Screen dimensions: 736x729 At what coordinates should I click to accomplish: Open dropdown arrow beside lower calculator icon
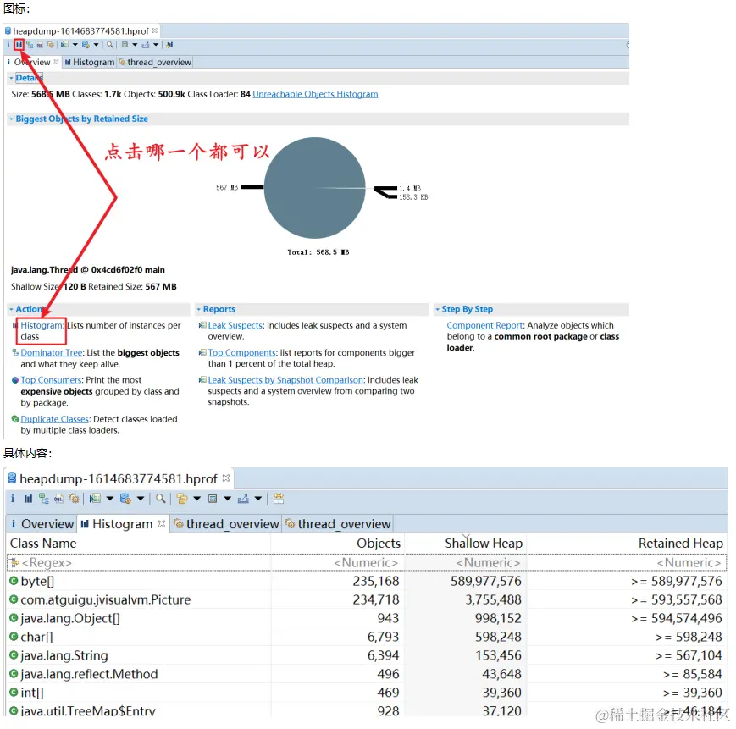tap(228, 499)
